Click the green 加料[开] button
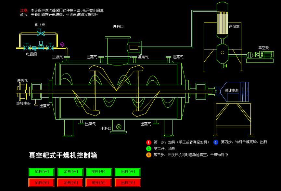 [x=41, y=172]
